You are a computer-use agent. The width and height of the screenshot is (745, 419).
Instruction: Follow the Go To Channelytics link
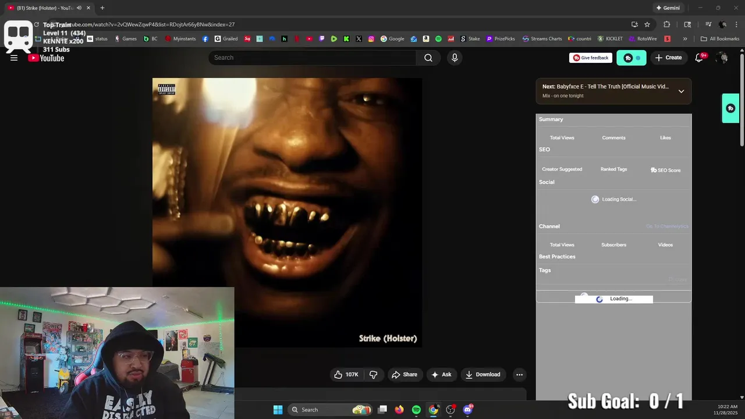(x=667, y=226)
